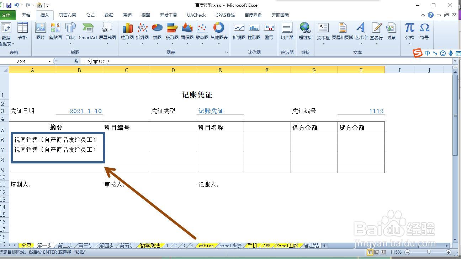Insert a Picture (图片)
The image size is (461, 259).
click(41, 31)
